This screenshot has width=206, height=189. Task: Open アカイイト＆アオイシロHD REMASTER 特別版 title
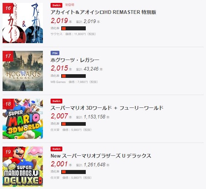(103, 12)
